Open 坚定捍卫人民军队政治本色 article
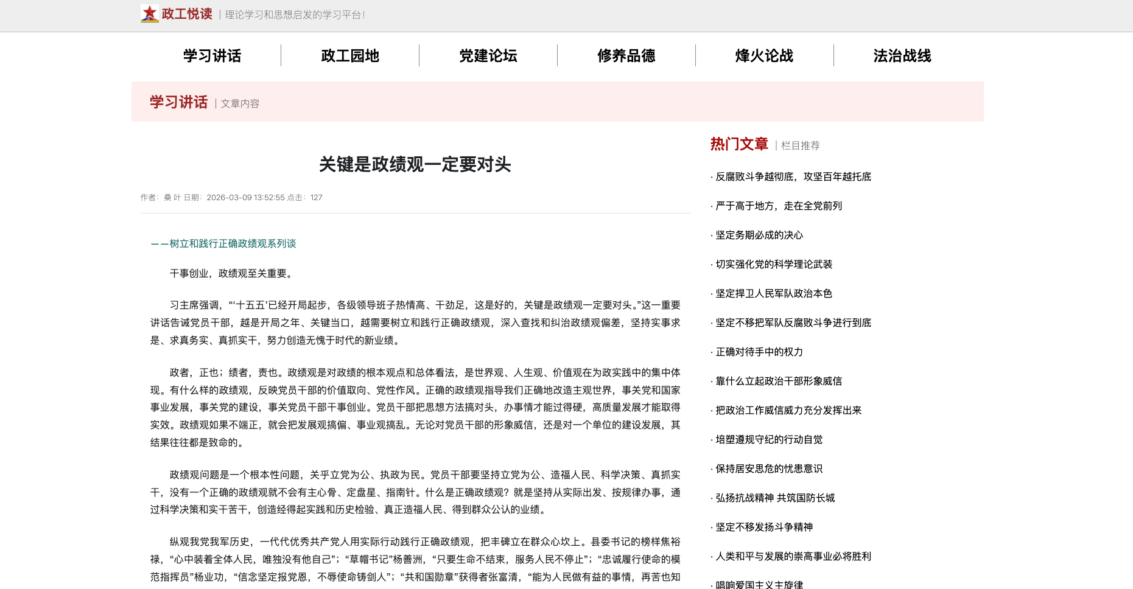1133x589 pixels. coord(774,293)
